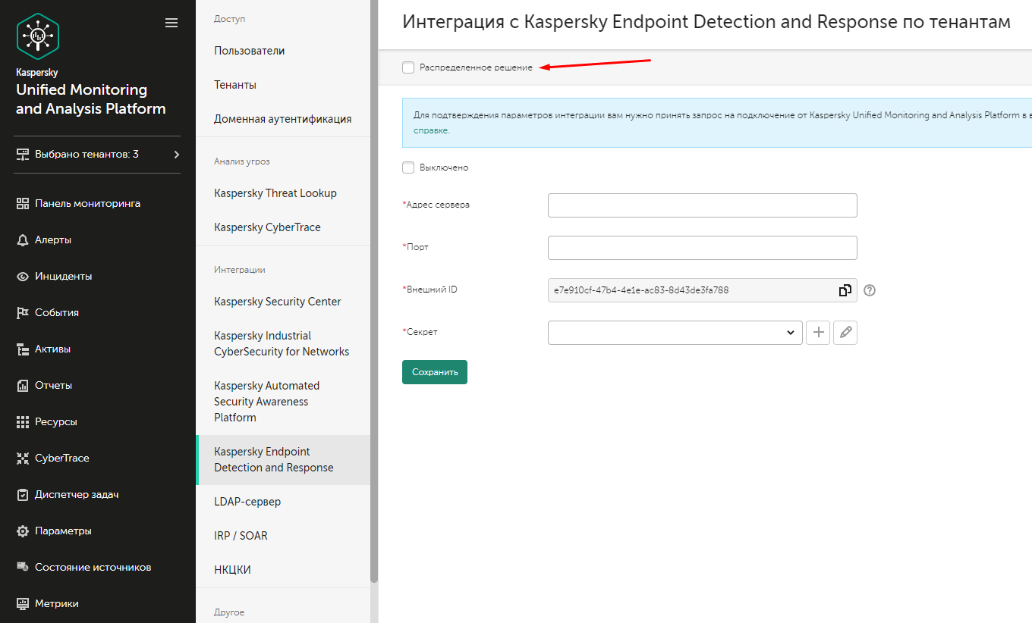1032x623 pixels.
Task: Click the CyberTrace icon
Action: coord(23,458)
